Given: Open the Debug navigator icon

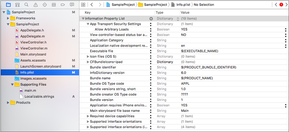Looking at the screenshot, I should (x=54, y=5).
